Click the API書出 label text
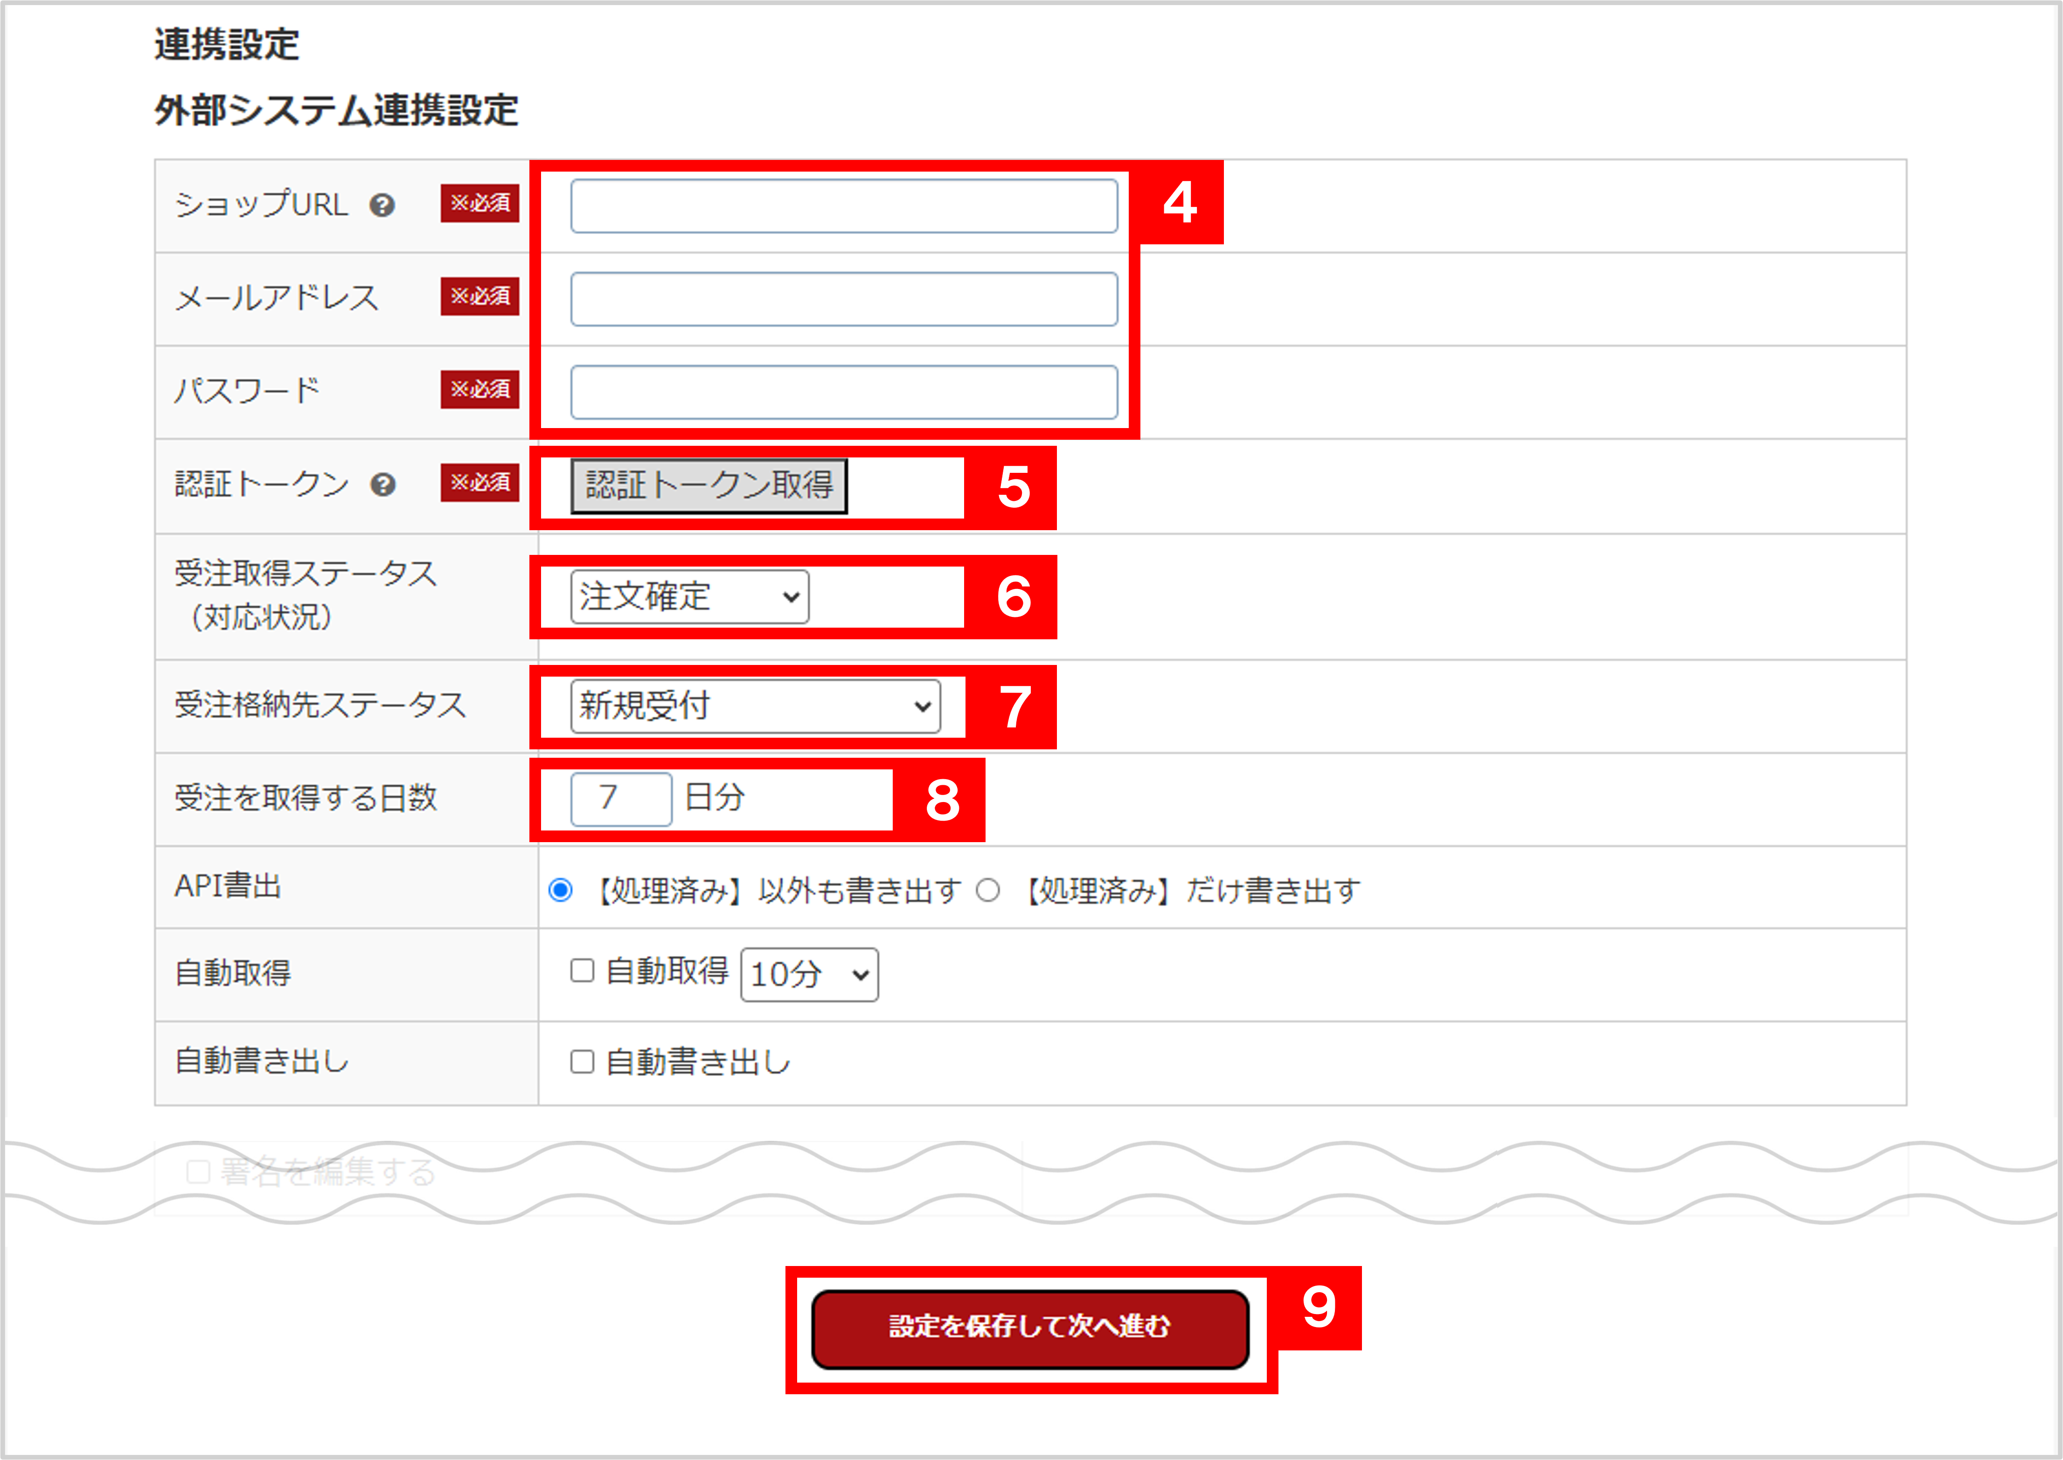The width and height of the screenshot is (2063, 1460). (229, 886)
